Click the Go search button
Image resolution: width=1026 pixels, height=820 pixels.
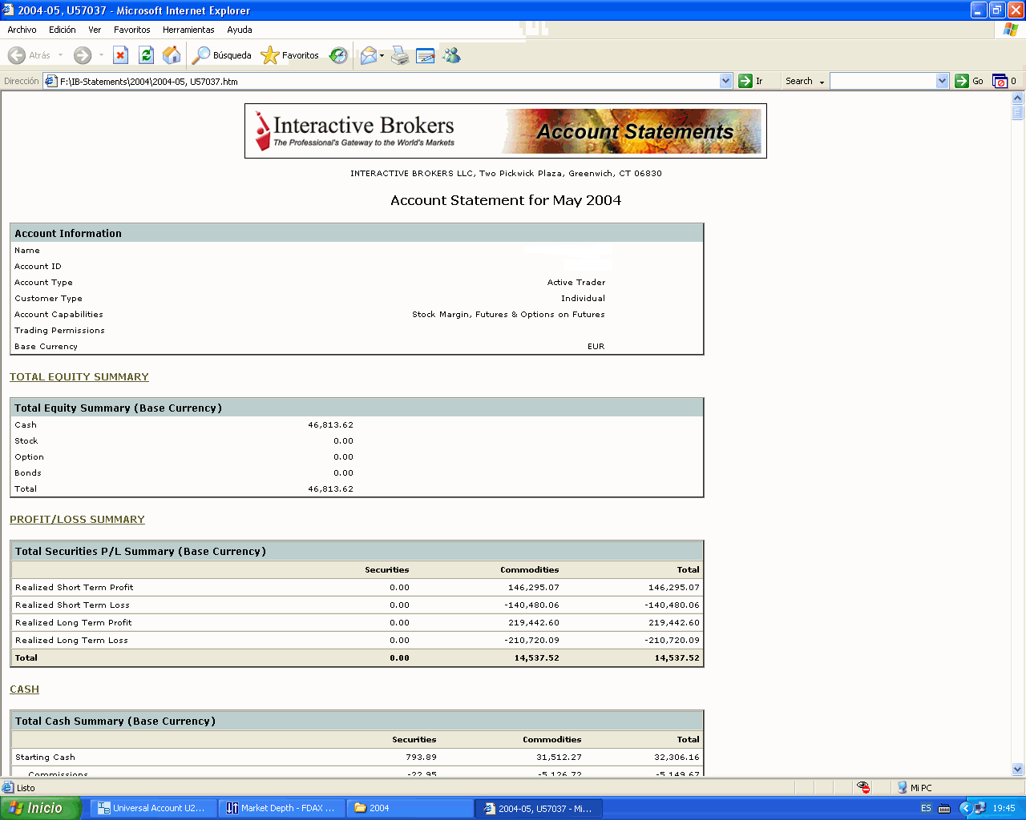point(969,81)
